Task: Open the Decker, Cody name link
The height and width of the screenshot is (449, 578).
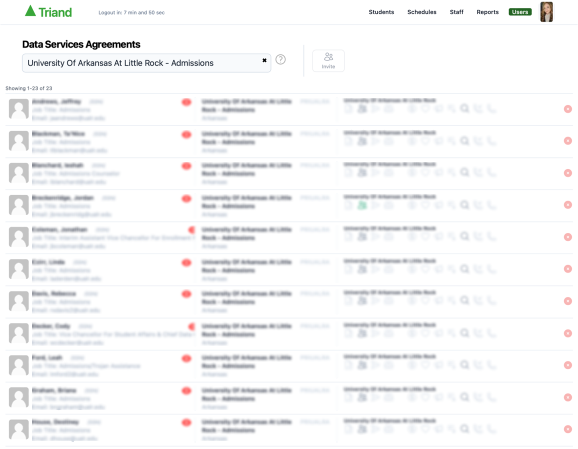Action: 51,326
